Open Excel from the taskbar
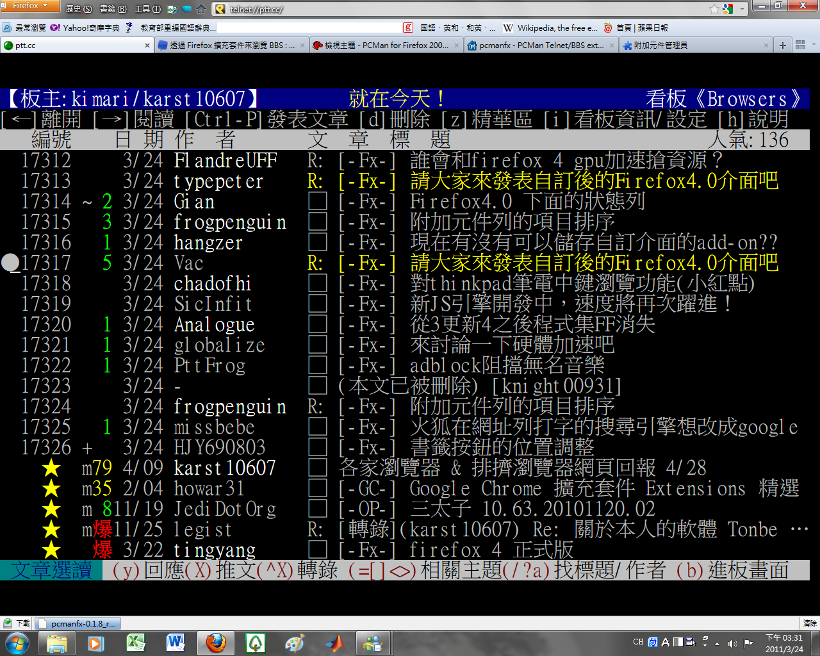The height and width of the screenshot is (656, 820). coord(136,643)
